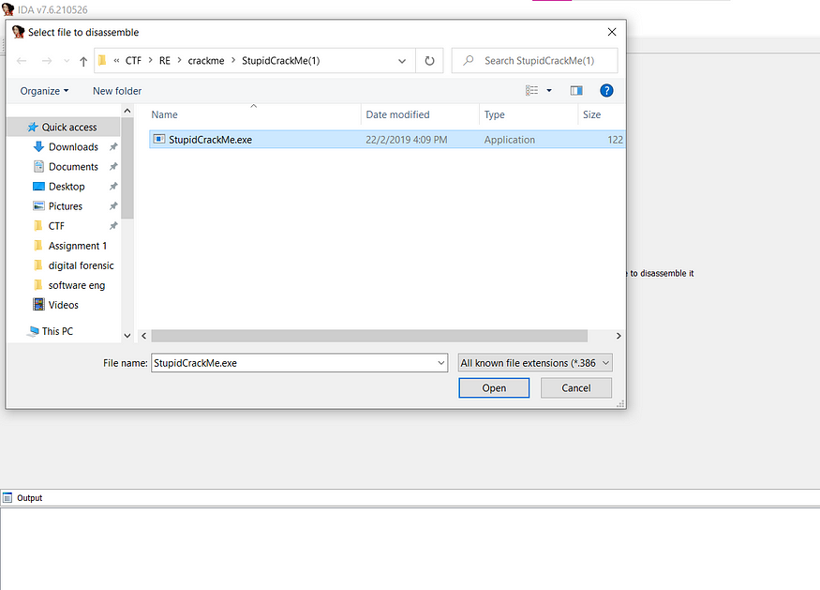
Task: Select the StupidCrackMe.exe file row
Action: pyautogui.click(x=388, y=140)
